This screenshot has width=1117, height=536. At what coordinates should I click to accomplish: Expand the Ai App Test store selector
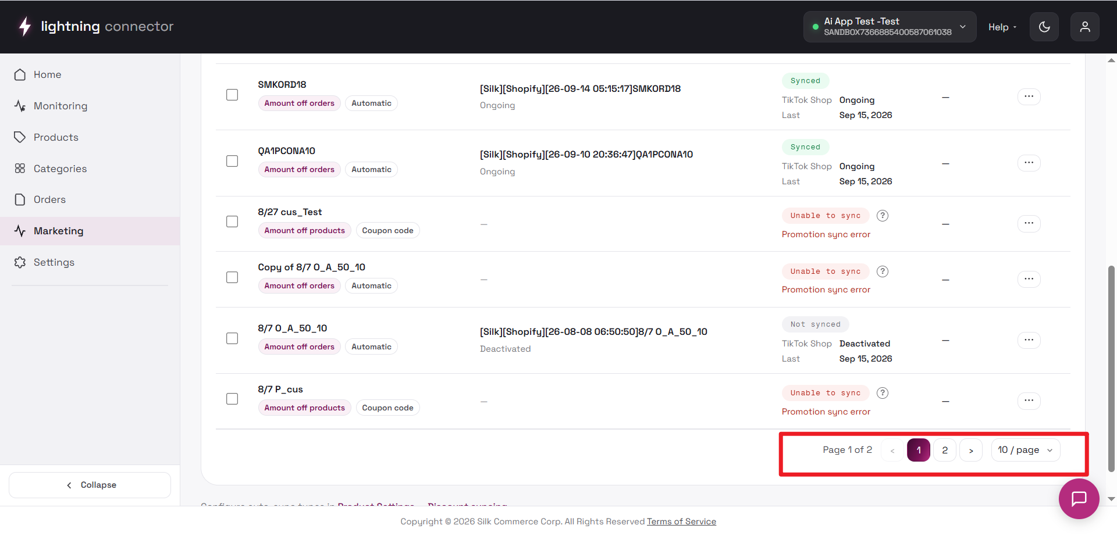pyautogui.click(x=890, y=27)
